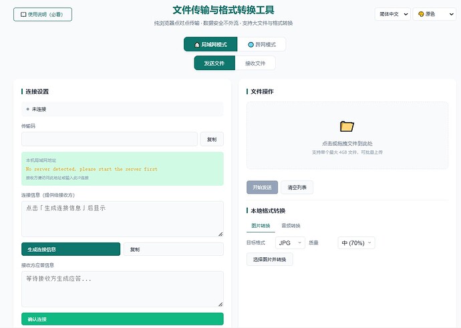
Task: Click 复制 next to the 传输码 field
Action: click(212, 140)
